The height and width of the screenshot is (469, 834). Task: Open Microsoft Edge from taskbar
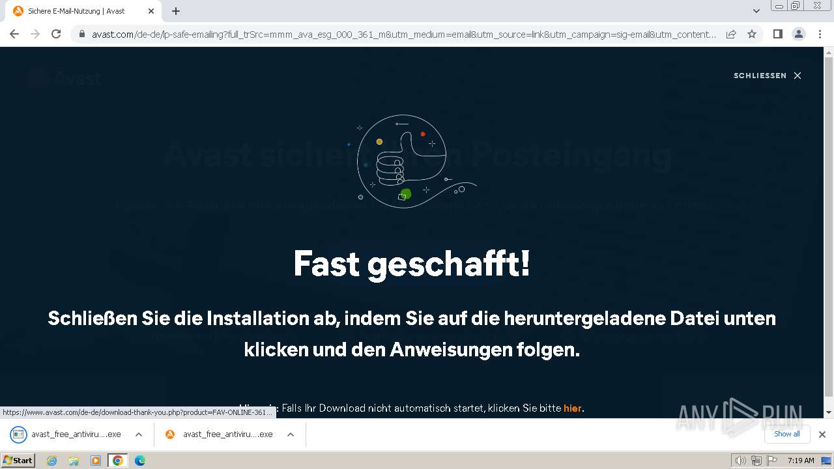point(140,461)
